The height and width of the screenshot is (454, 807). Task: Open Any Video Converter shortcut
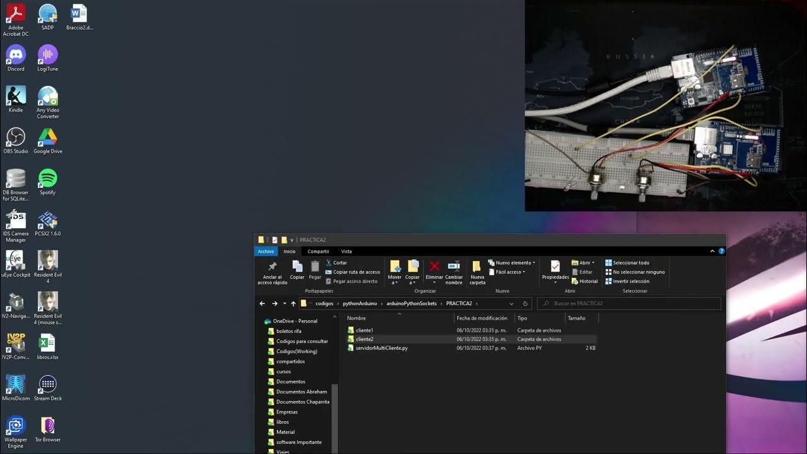(x=47, y=102)
